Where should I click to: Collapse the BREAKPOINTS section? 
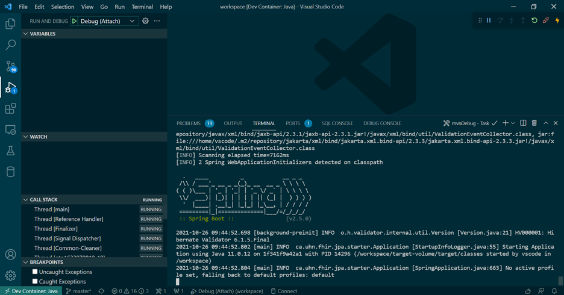[94, 262]
